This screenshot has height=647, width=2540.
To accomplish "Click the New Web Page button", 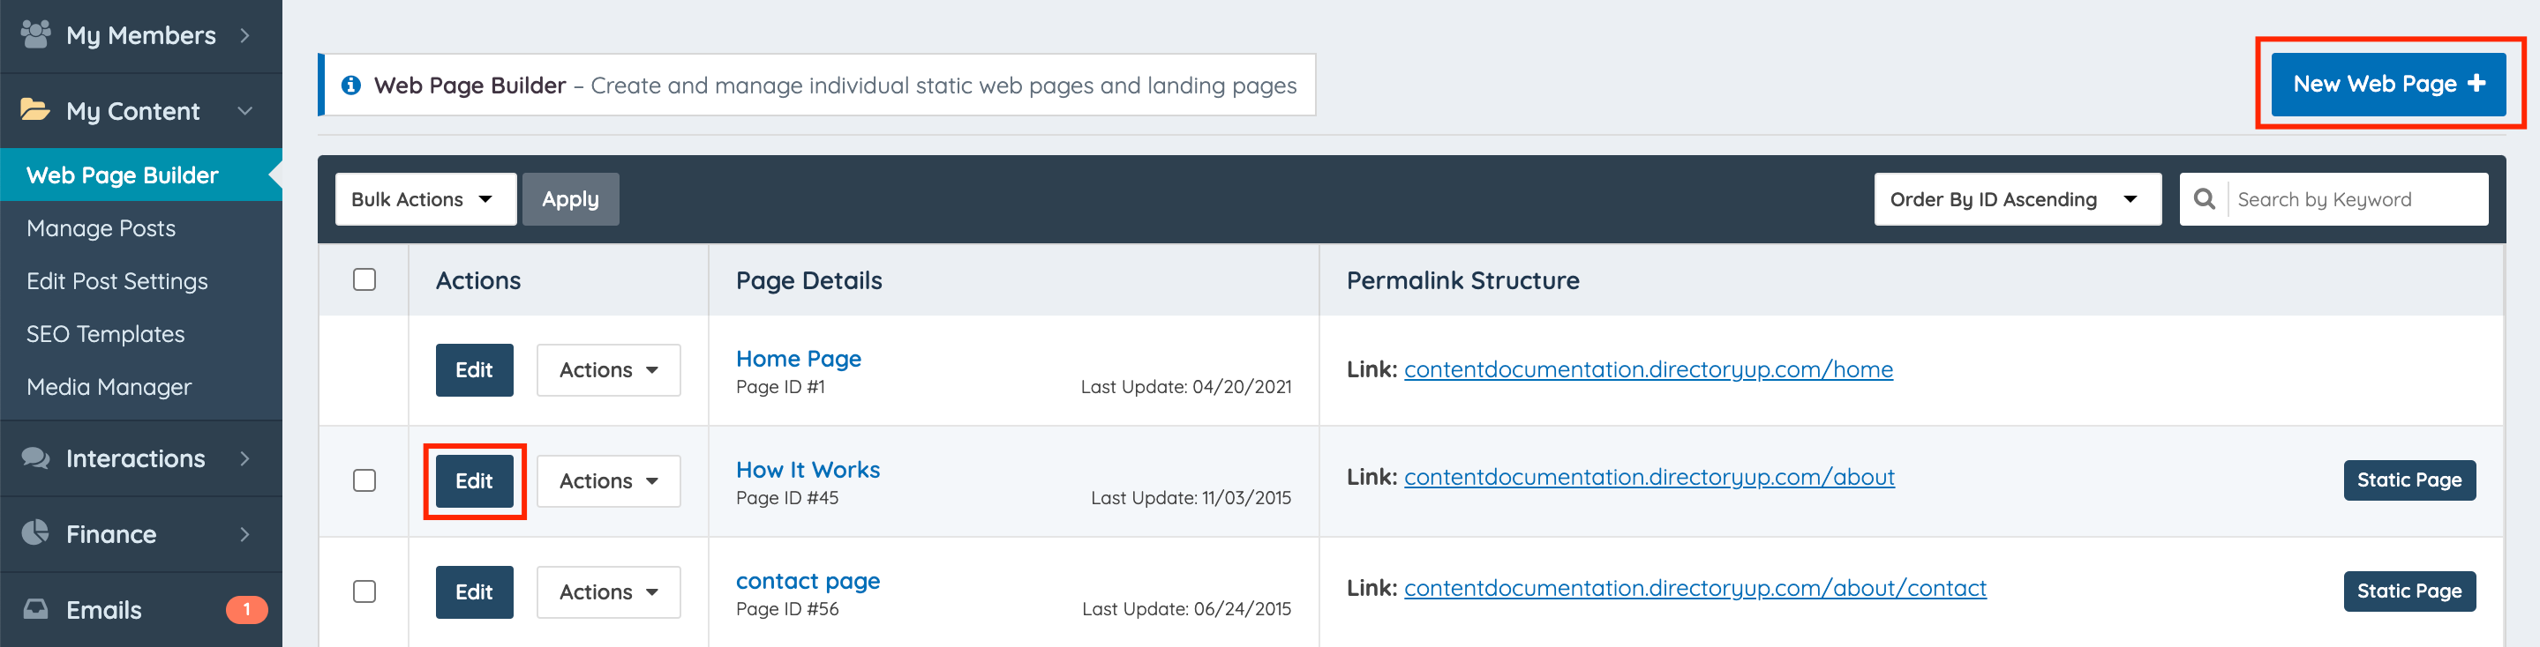I will coord(2388,84).
